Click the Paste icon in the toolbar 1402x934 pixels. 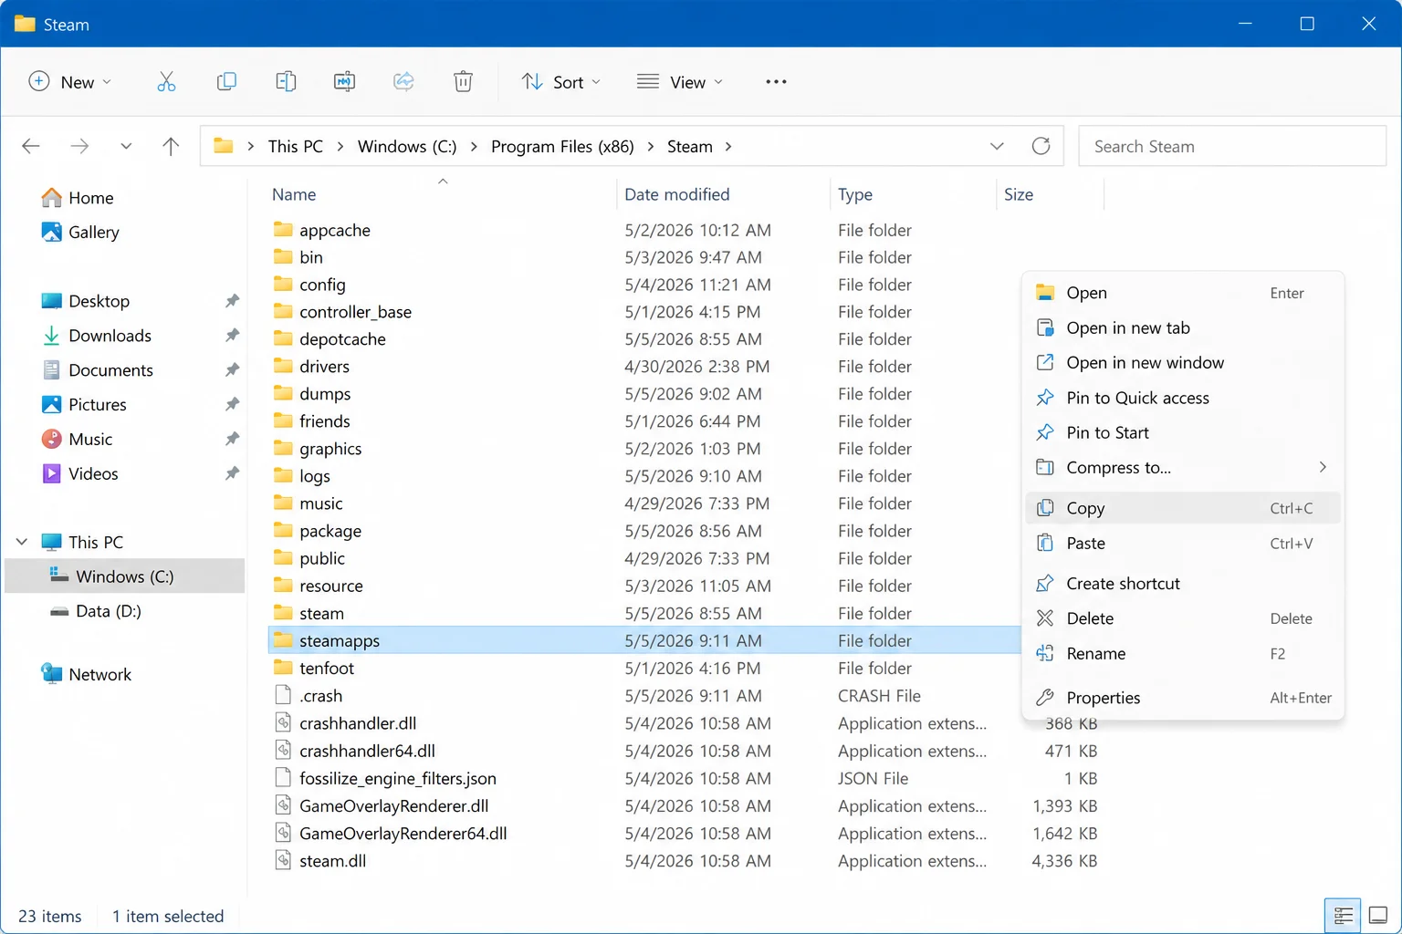click(286, 82)
